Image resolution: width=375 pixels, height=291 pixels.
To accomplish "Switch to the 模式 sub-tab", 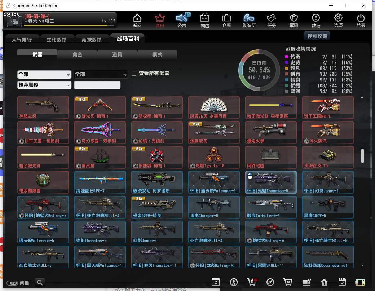I will pyautogui.click(x=157, y=54).
